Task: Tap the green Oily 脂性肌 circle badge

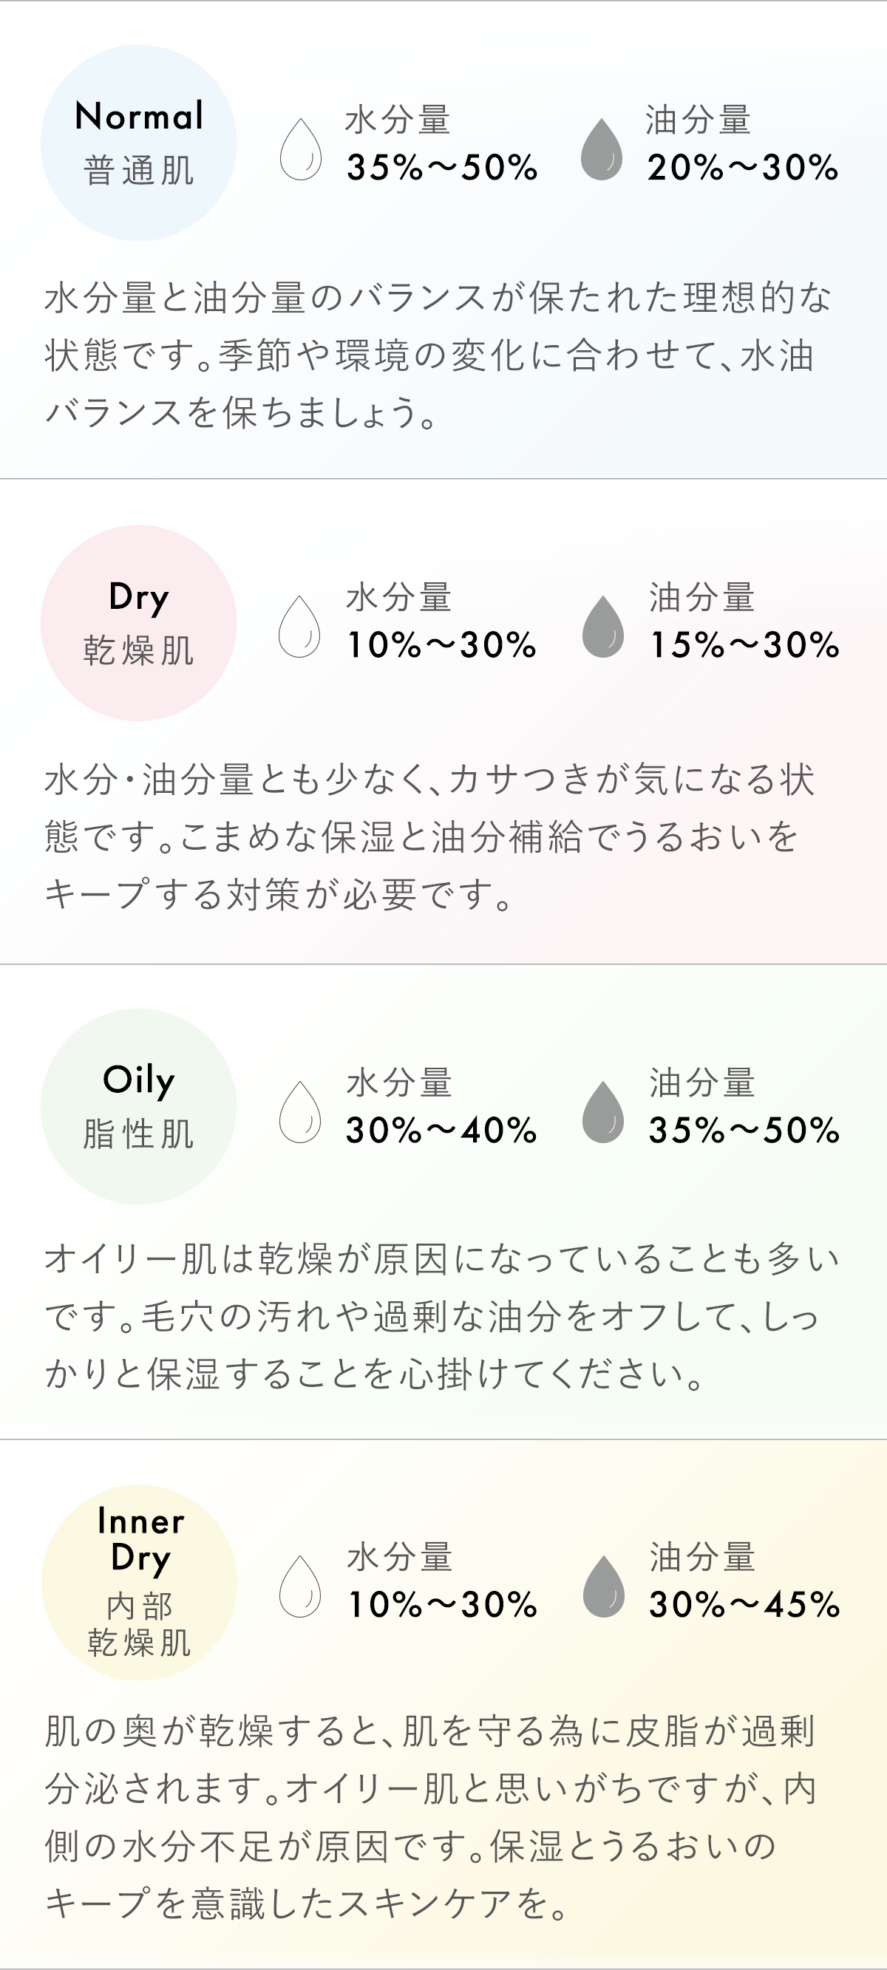Action: point(138,1106)
